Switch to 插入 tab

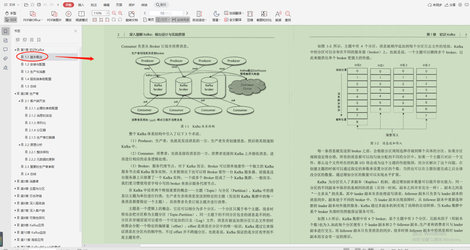pos(81,5)
